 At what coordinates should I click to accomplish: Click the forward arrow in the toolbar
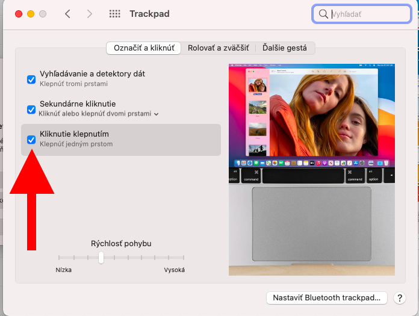point(90,14)
